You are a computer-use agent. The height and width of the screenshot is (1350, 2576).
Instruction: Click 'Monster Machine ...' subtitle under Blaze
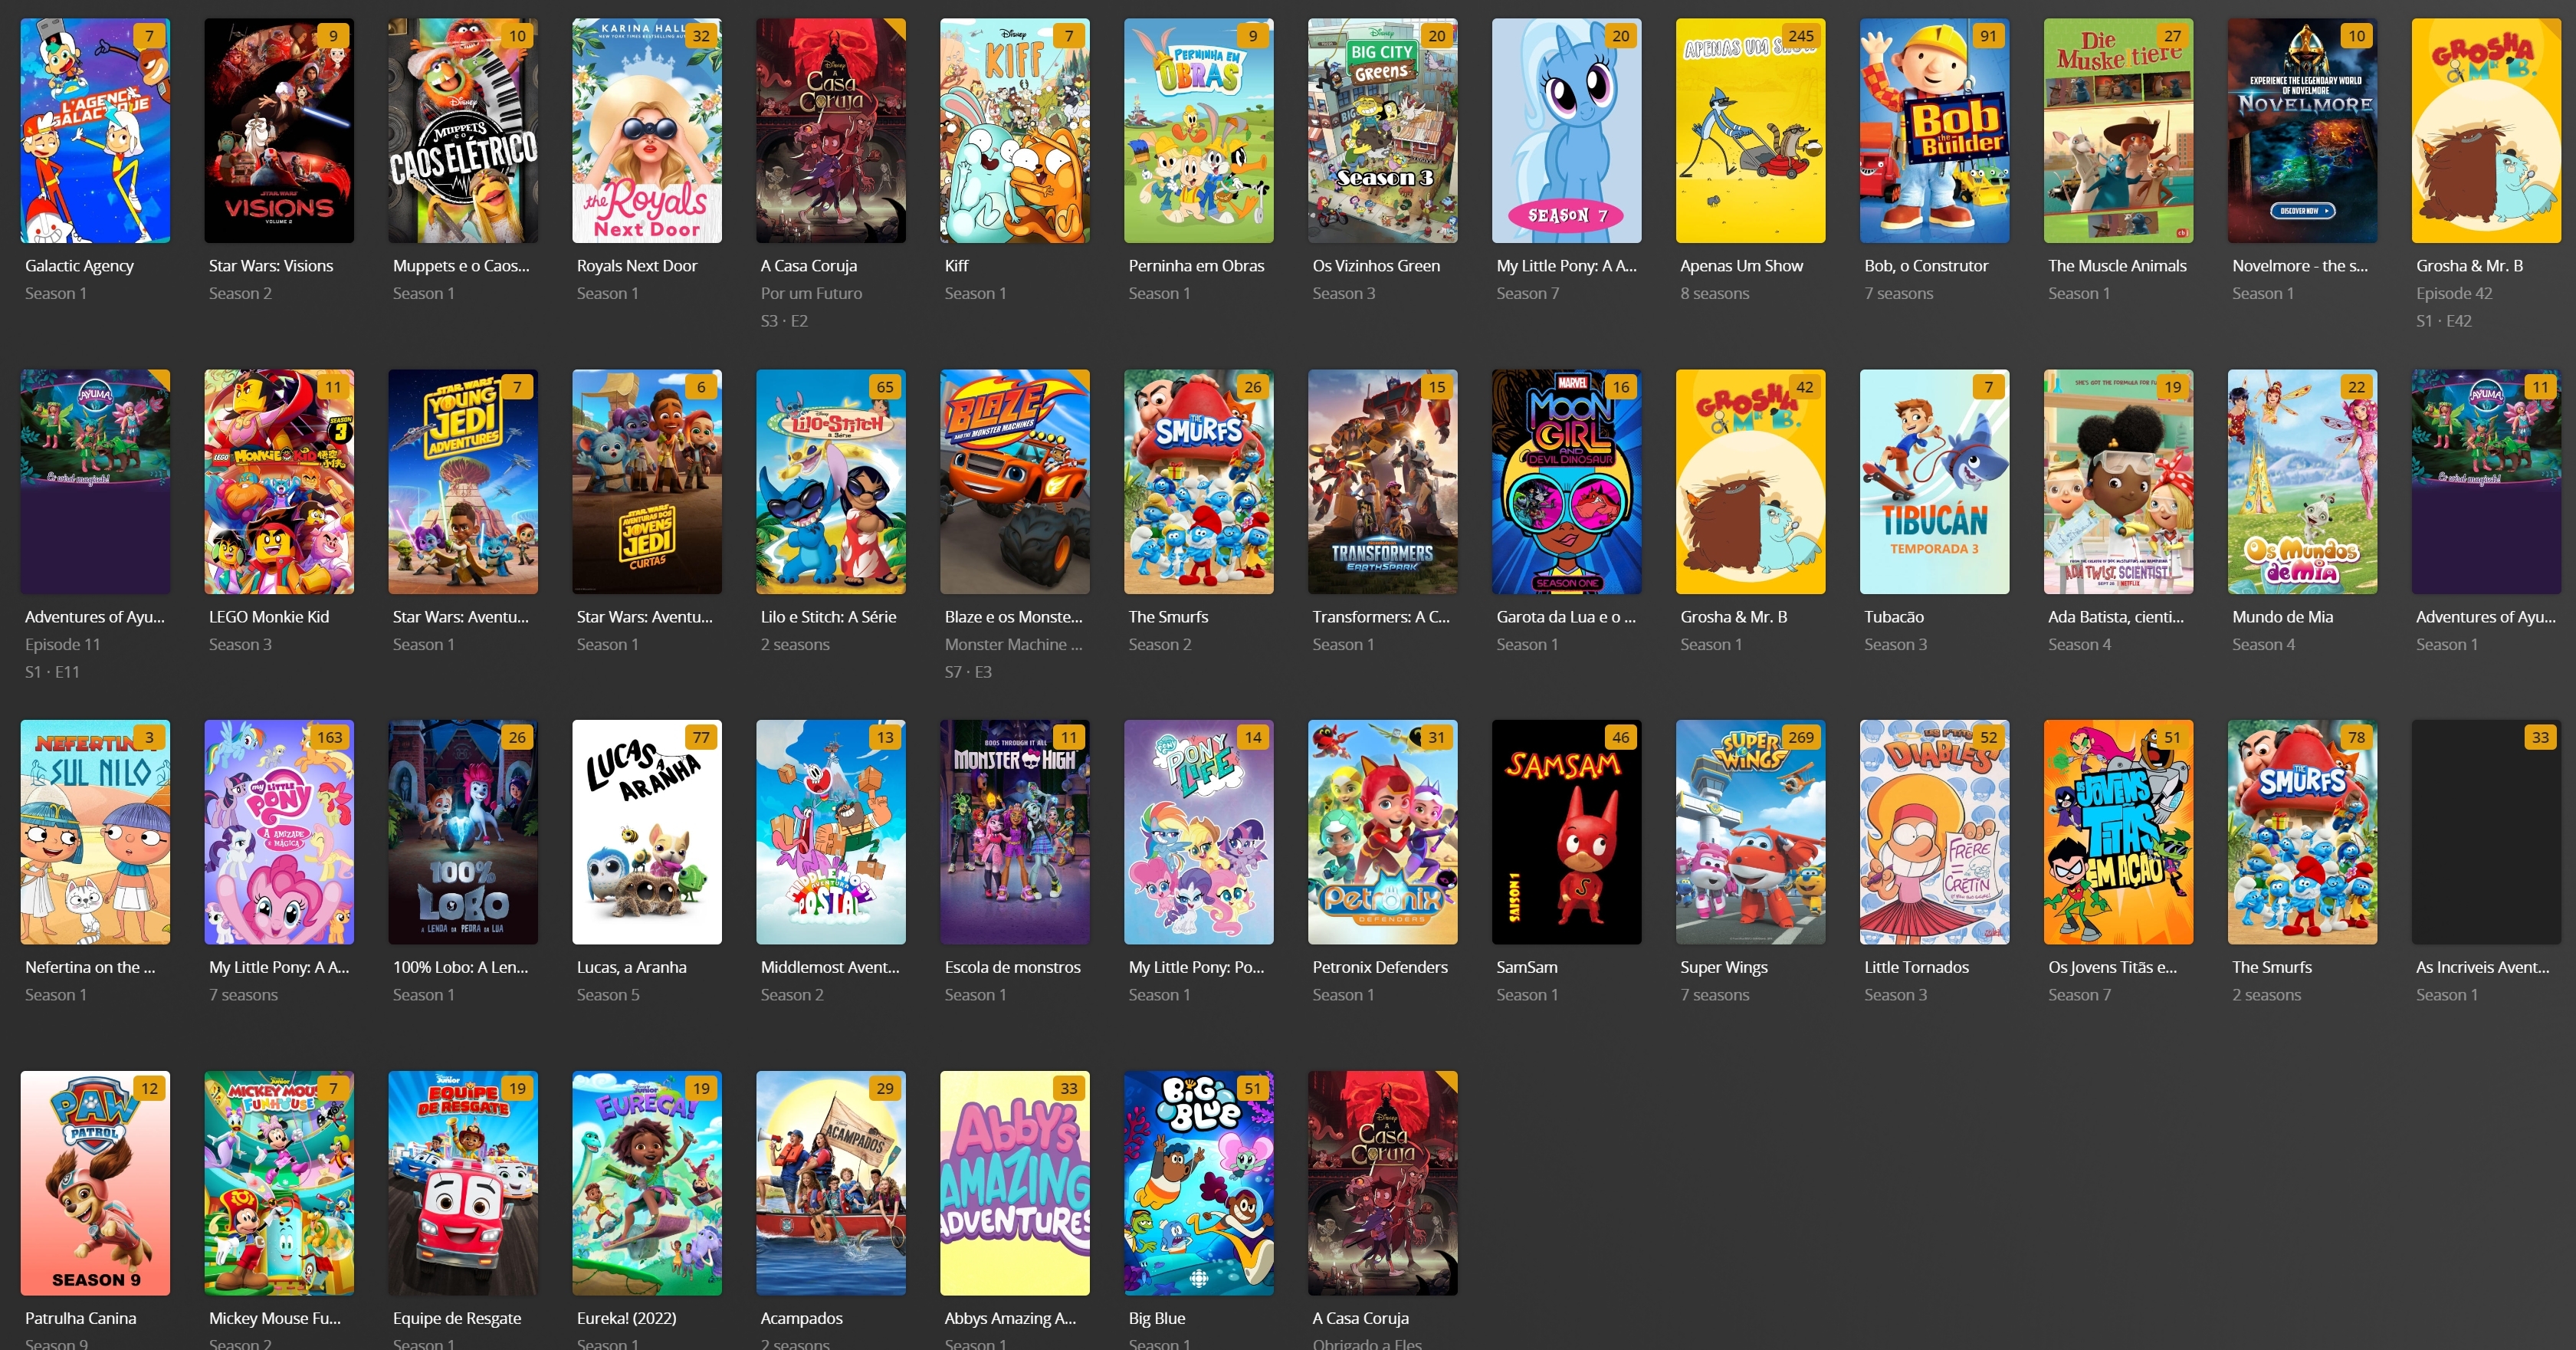pyautogui.click(x=1013, y=644)
